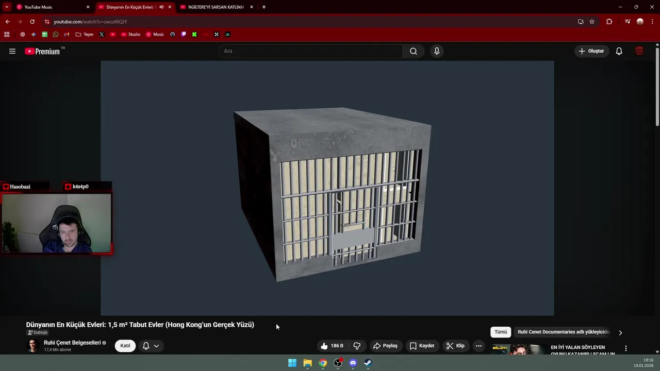The height and width of the screenshot is (371, 660).
Task: Bookmark this page with star icon
Action: 592,22
